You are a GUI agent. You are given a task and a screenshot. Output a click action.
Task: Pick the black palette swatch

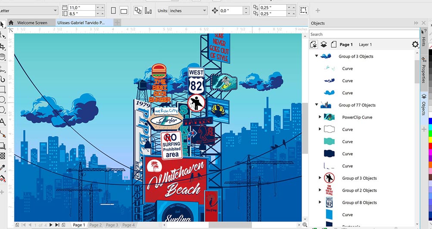click(430, 52)
